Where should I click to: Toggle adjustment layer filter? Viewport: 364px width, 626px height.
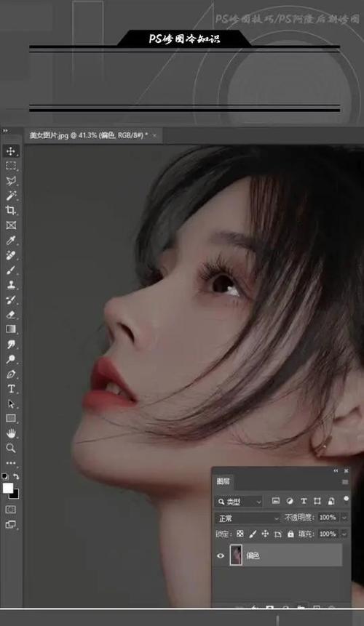pos(290,502)
